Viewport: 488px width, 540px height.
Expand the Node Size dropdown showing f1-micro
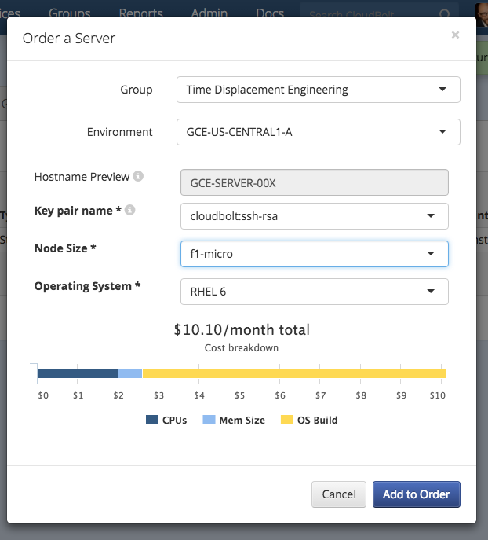[x=314, y=254]
